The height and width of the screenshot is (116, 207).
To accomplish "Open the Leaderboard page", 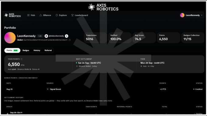I will 80,15.
